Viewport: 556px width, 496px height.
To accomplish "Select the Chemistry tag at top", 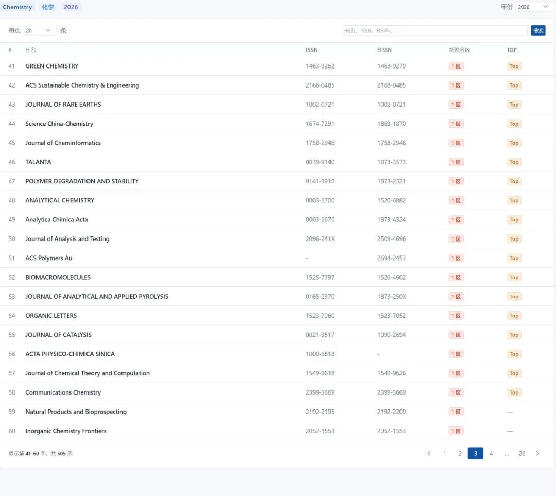I will pyautogui.click(x=18, y=7).
